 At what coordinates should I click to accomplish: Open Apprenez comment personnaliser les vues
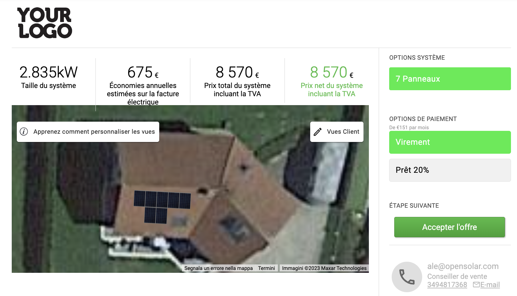tap(88, 132)
